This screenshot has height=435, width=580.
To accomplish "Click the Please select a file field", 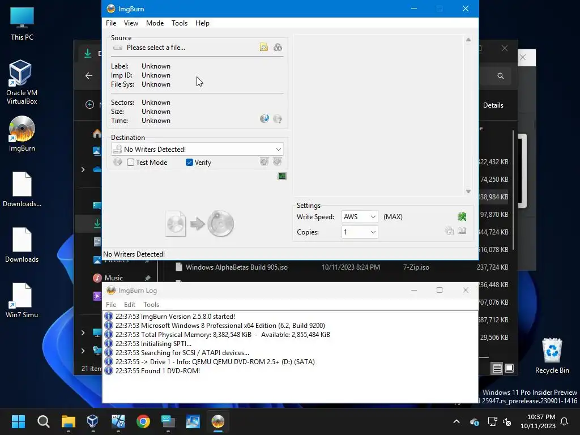I will click(x=156, y=48).
